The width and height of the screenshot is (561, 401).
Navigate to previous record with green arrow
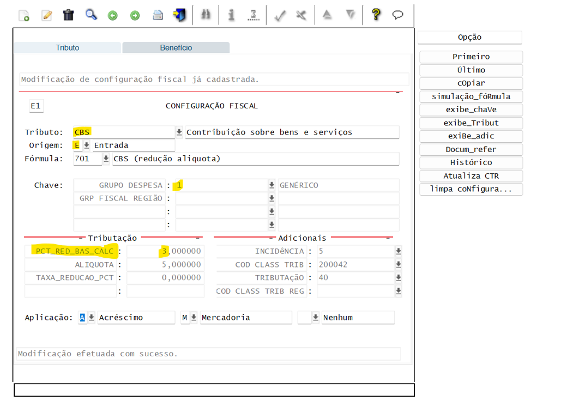coord(112,15)
